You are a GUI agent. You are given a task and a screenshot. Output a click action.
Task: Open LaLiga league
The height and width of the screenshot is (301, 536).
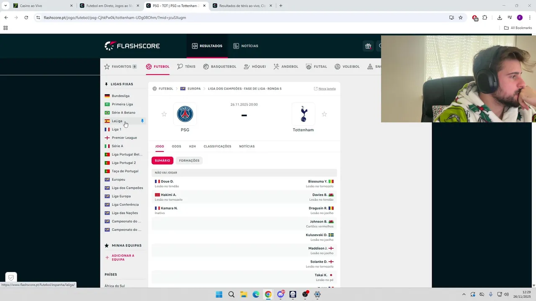tap(117, 121)
